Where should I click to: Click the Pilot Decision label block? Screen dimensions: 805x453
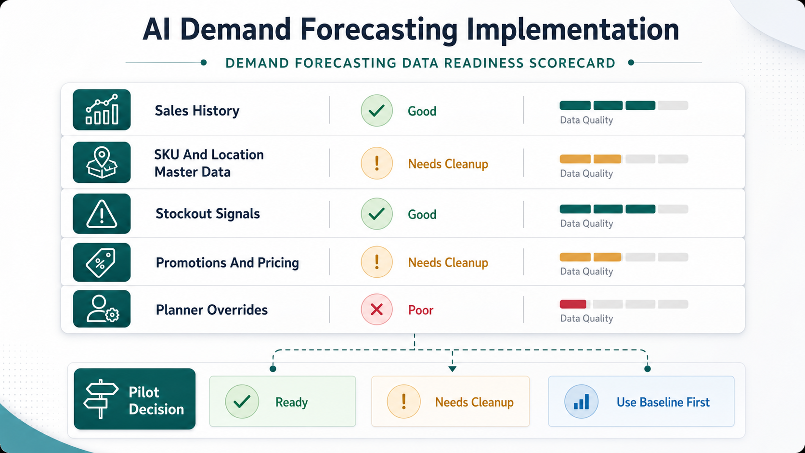tap(135, 399)
